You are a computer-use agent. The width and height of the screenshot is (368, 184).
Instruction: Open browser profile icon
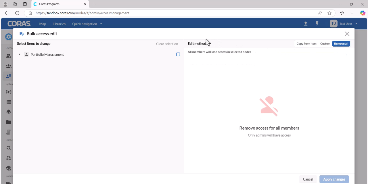tap(5, 4)
